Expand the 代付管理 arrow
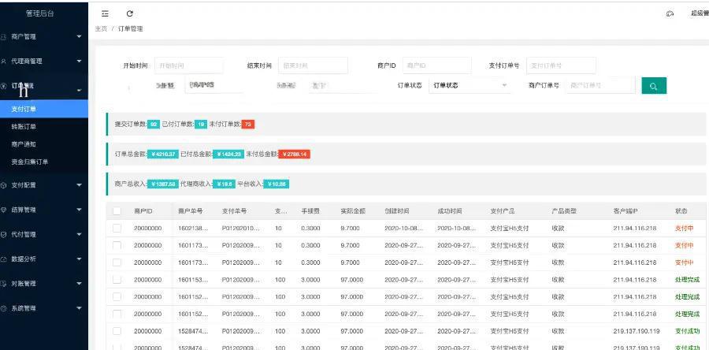This screenshot has height=350, width=709. click(x=79, y=235)
